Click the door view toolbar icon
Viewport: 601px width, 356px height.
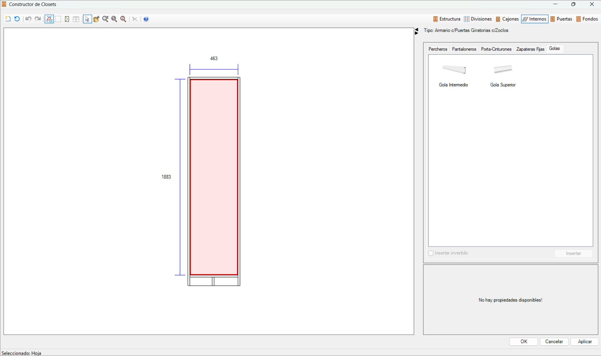(67, 19)
